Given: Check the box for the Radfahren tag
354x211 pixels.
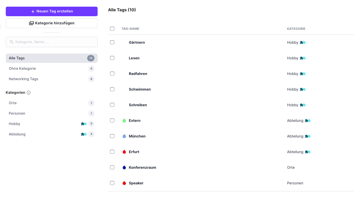Looking at the screenshot, I should point(112,74).
